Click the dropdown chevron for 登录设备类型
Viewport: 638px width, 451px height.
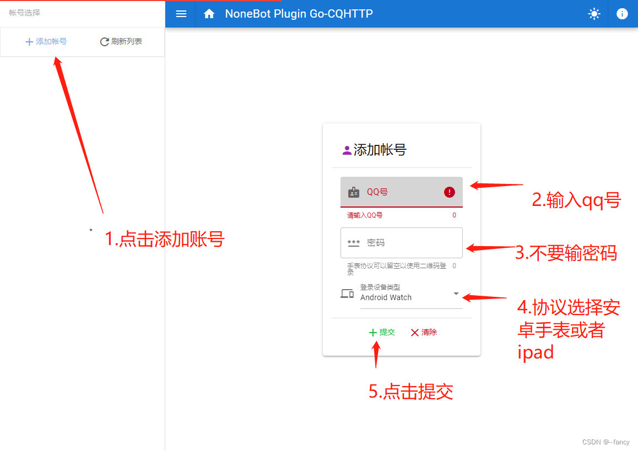point(456,295)
